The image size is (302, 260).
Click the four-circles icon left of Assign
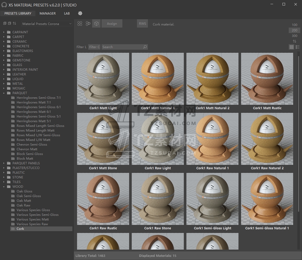point(80,24)
